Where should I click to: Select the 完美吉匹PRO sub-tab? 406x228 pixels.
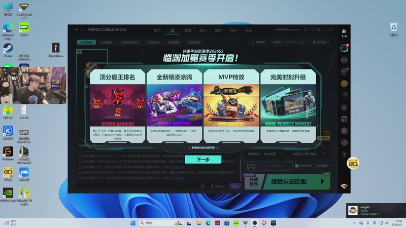130,43
